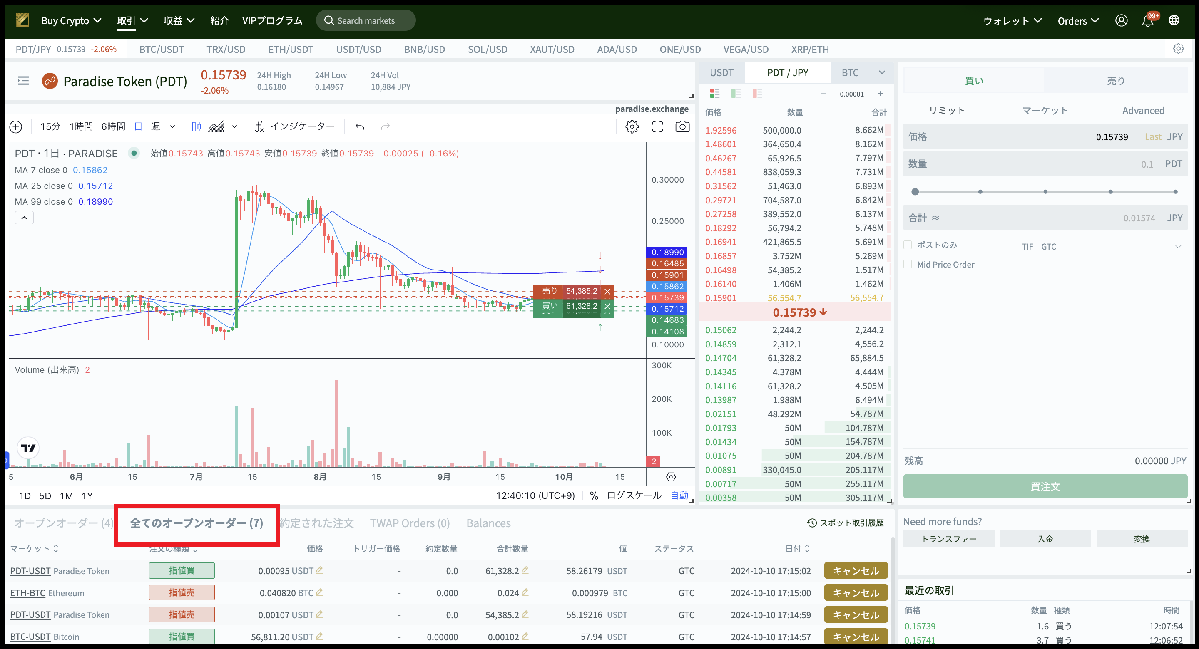Expand the 取引 trade menu
The image size is (1199, 649).
(x=132, y=20)
